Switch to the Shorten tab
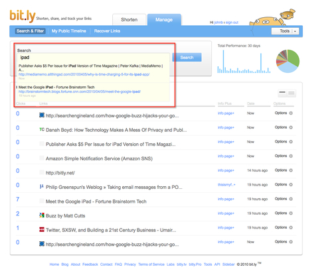Screen dimensions: 332x277 129,20
